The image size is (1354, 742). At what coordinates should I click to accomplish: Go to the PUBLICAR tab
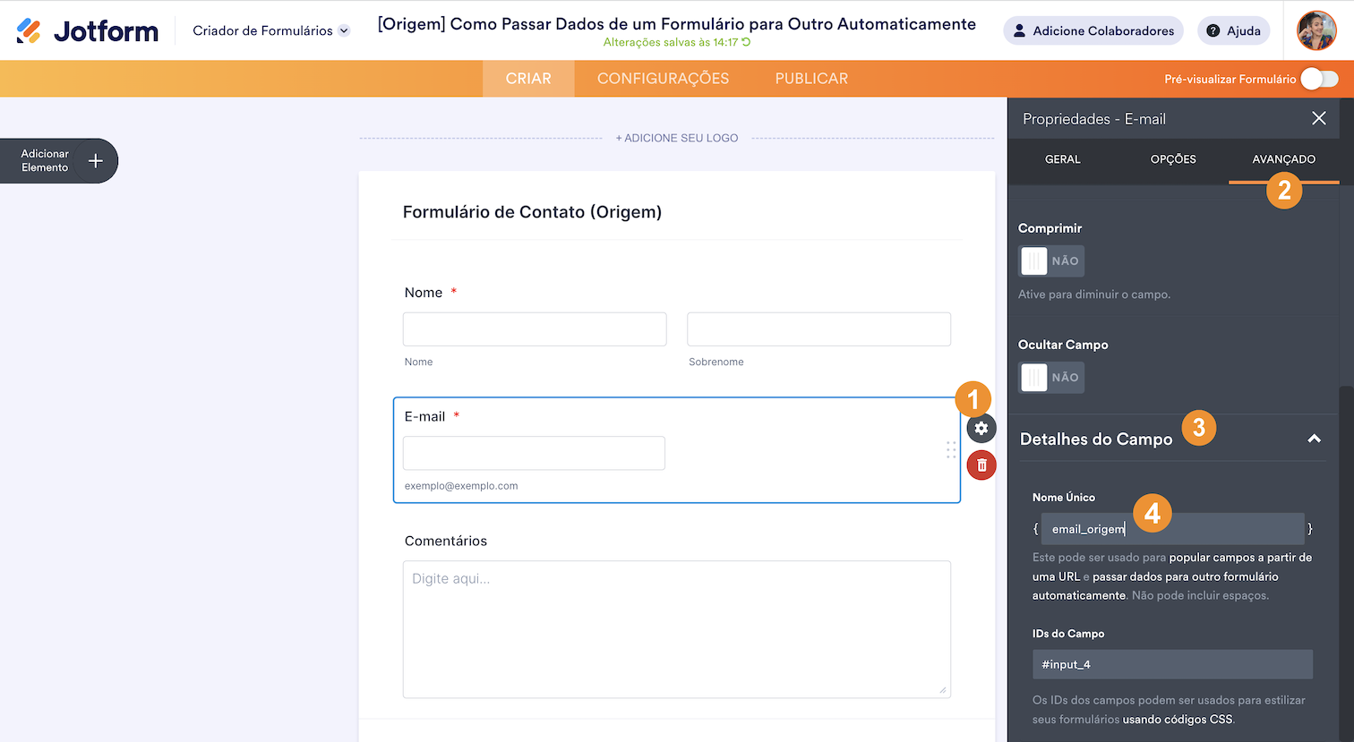[x=811, y=79]
